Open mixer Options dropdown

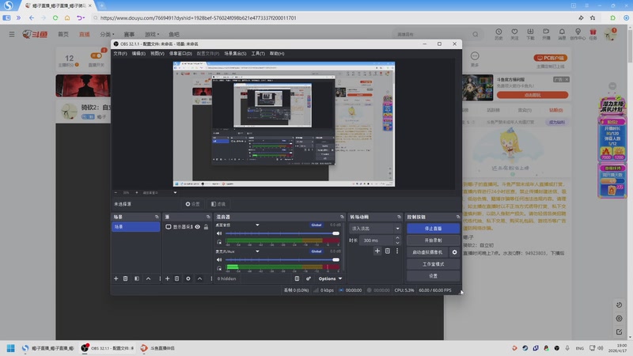click(330, 278)
